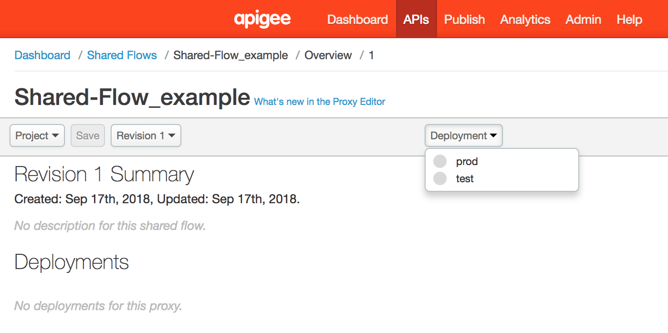This screenshot has width=668, height=333.
Task: Click the Revision 1 Summary heading
Action: pos(104,175)
